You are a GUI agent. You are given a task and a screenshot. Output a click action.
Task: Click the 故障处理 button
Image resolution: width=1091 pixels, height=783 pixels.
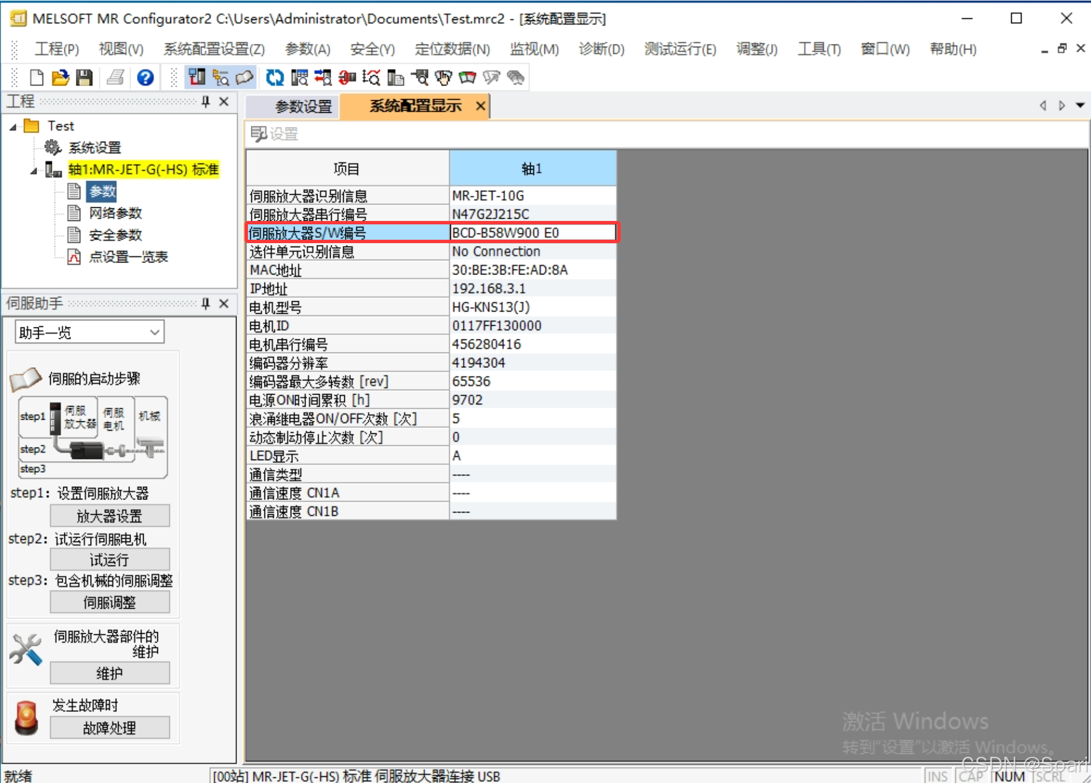(109, 728)
